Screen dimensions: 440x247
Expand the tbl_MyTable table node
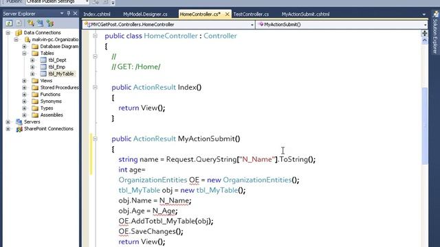(x=32, y=74)
